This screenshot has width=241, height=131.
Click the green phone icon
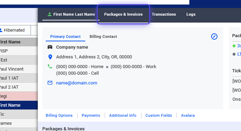50,66
